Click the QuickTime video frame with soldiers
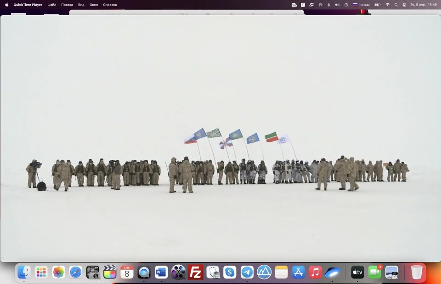 [220, 138]
